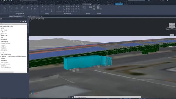Click the Animate icon in Review panel

[90, 7]
